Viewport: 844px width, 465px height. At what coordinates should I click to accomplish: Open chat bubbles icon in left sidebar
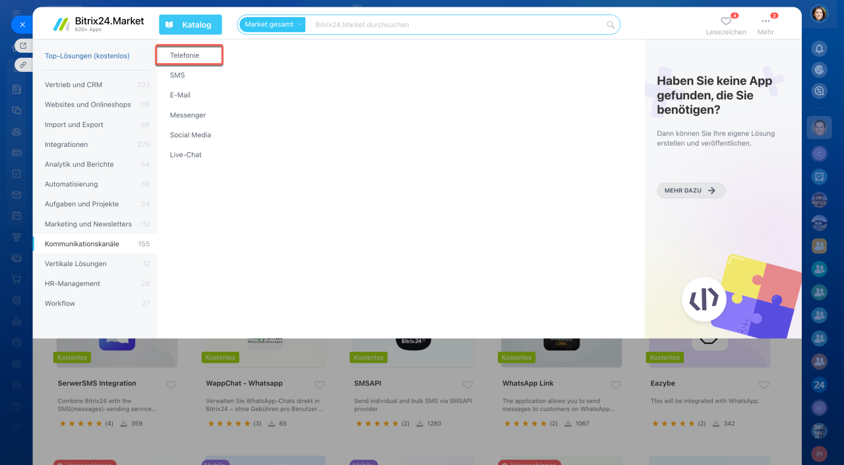[16, 110]
